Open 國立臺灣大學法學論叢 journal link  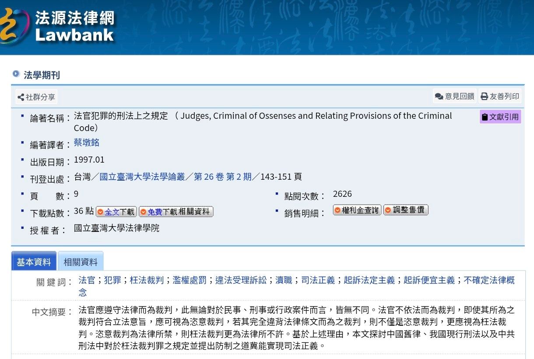(x=142, y=177)
